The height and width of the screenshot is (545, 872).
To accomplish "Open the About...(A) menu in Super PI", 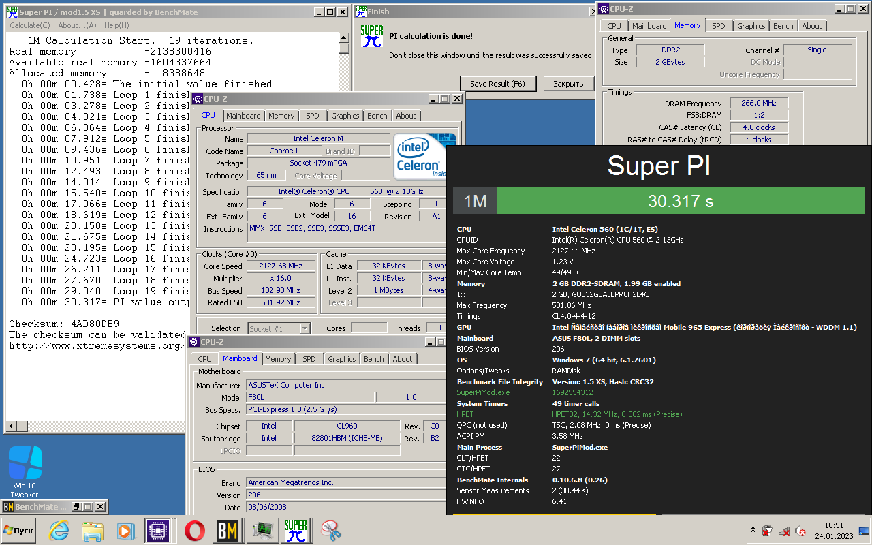I will [x=77, y=25].
